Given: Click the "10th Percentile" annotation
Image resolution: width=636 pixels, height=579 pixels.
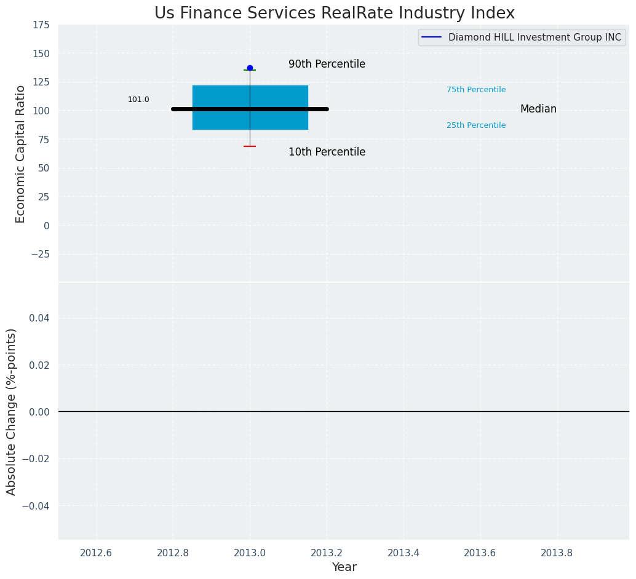Looking at the screenshot, I should click(x=327, y=152).
